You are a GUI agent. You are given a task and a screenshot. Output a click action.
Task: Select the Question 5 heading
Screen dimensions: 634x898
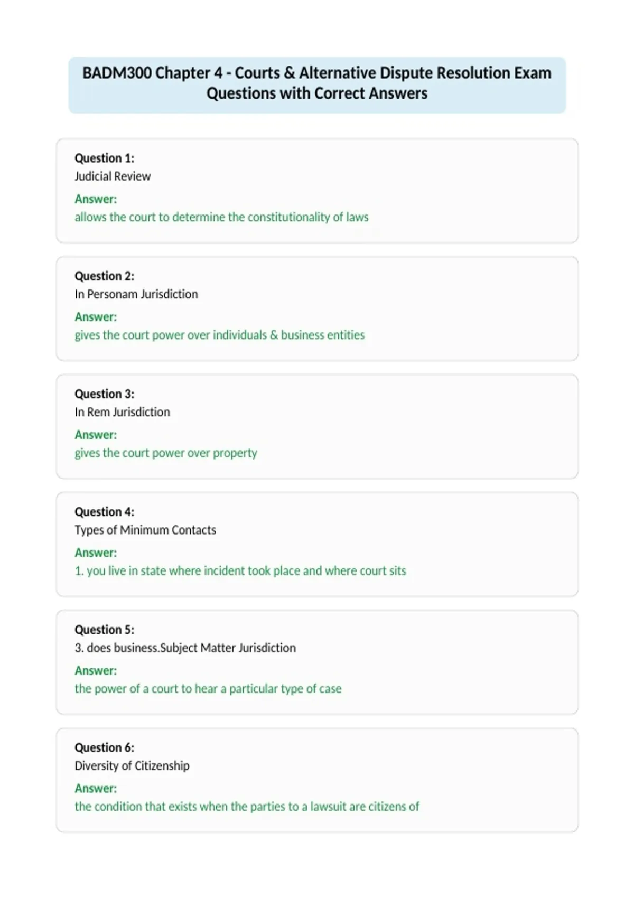[x=105, y=629]
